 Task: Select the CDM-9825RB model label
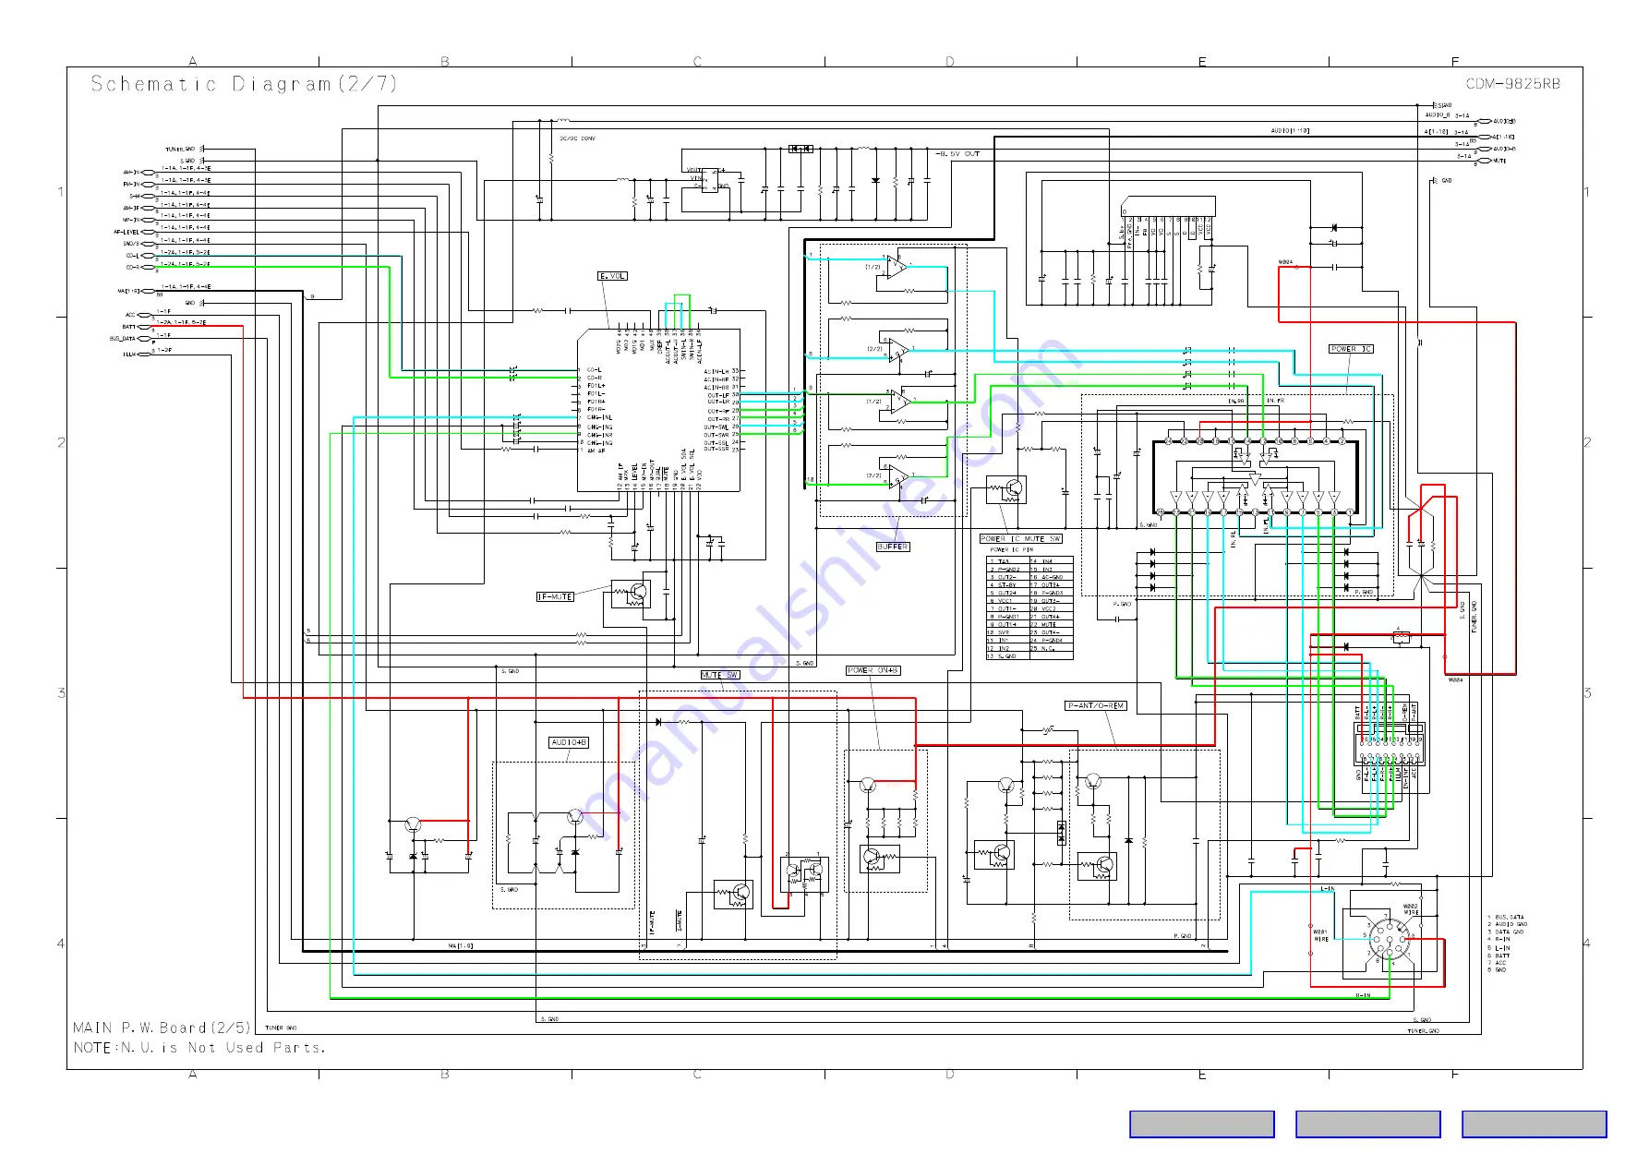[1512, 84]
